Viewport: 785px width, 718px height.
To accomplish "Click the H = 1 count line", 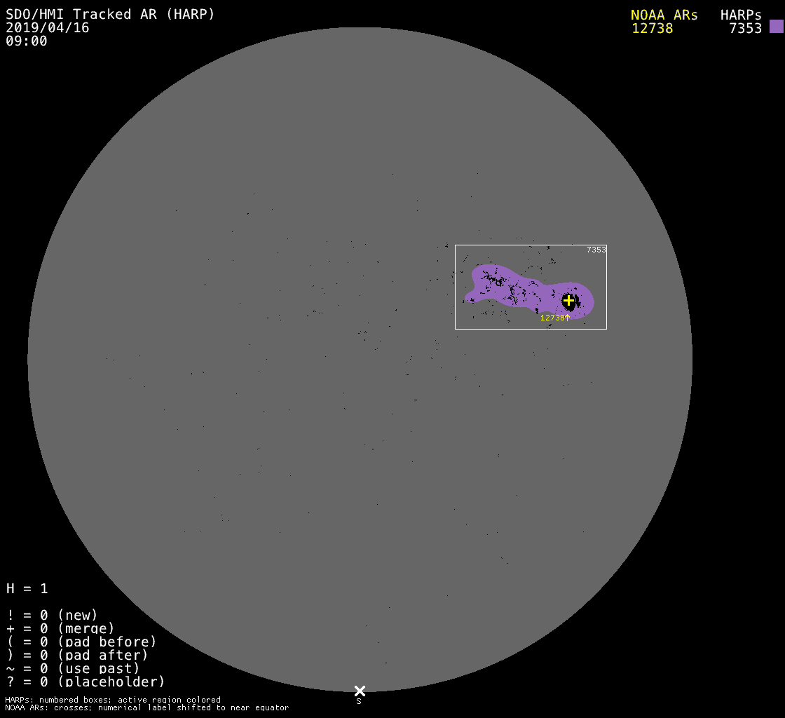I will click(x=27, y=588).
